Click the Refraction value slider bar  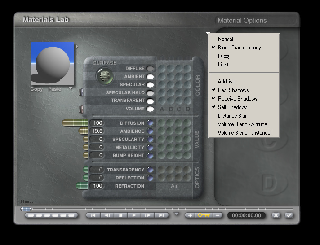point(82,186)
